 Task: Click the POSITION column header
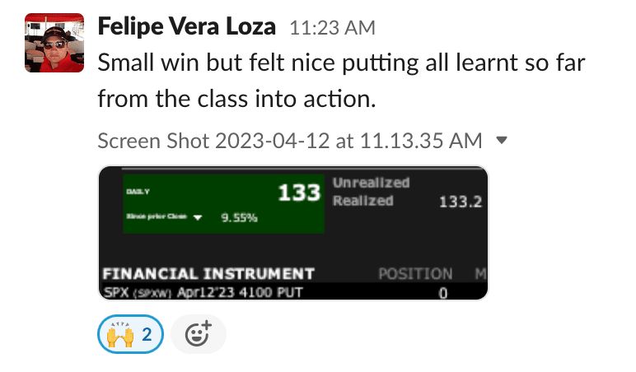tap(415, 273)
